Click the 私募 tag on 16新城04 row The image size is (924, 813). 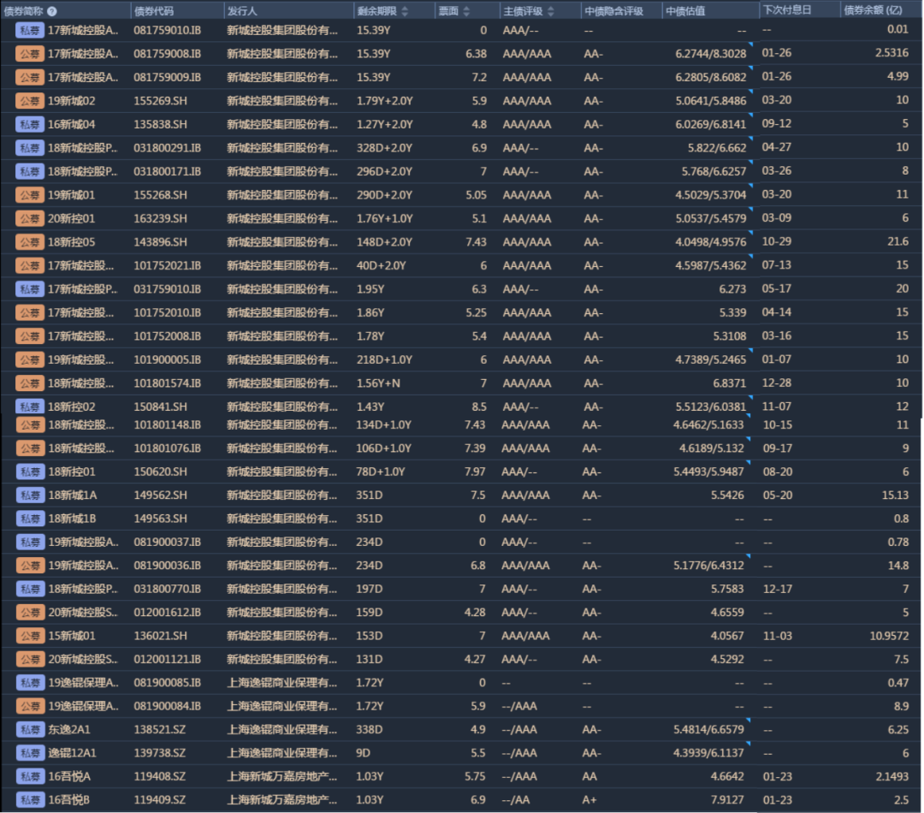tap(30, 124)
